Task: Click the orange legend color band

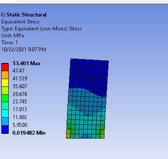Action: click(x=5, y=75)
